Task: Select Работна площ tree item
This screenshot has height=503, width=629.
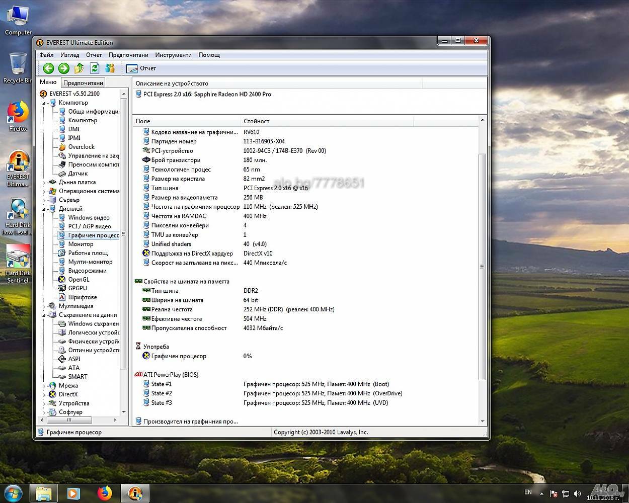Action: coord(88,253)
